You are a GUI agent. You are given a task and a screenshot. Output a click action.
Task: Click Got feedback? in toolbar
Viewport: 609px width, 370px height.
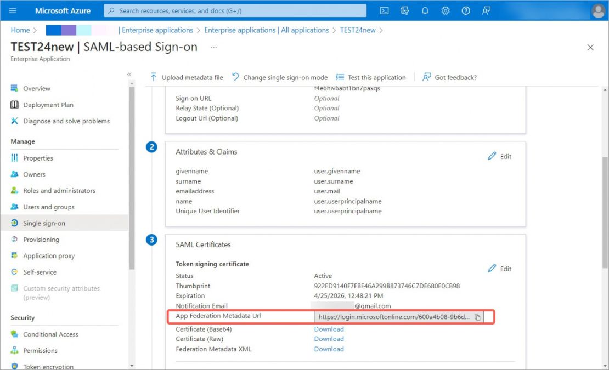pyautogui.click(x=450, y=78)
